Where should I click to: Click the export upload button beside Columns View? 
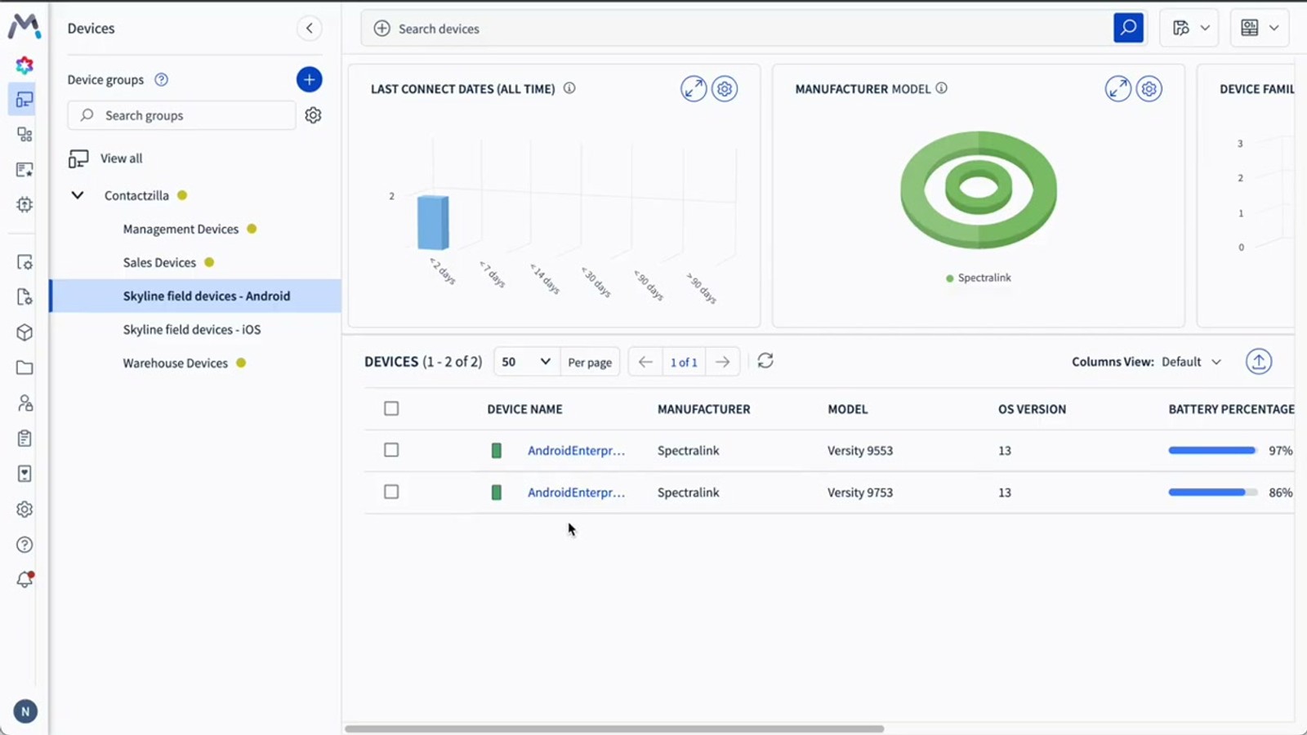click(1259, 361)
